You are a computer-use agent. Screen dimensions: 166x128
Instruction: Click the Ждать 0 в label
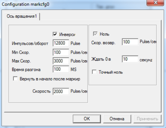[101, 59]
